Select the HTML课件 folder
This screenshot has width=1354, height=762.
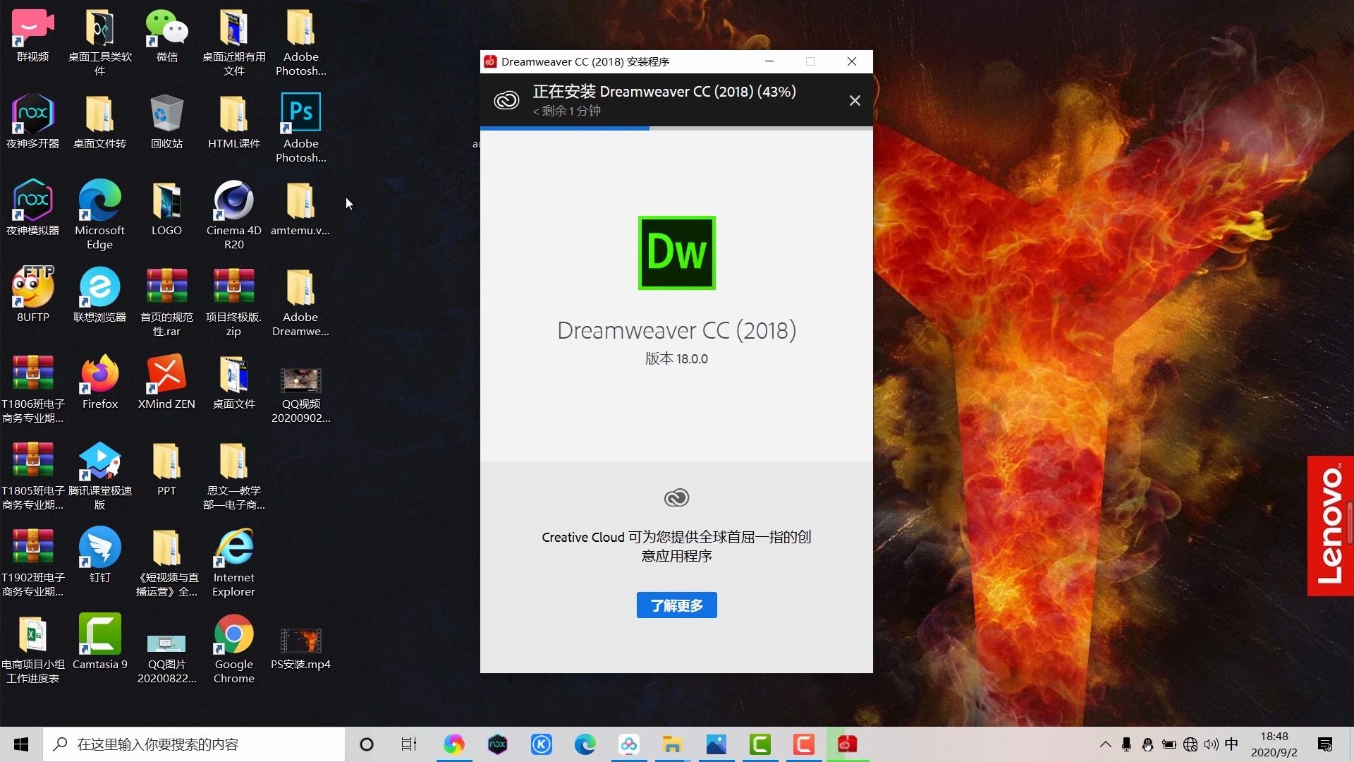click(x=233, y=121)
